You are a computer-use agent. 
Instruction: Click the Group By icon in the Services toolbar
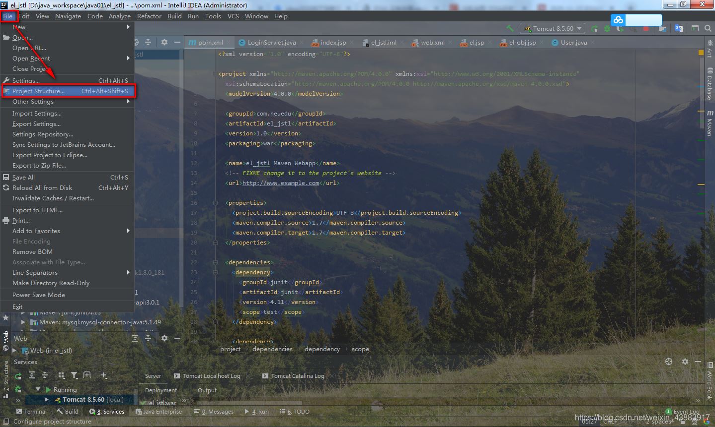tap(62, 375)
